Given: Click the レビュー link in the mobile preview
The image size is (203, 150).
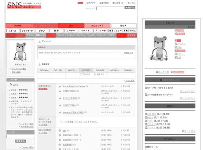Looking at the screenshot, I should point(181,54).
